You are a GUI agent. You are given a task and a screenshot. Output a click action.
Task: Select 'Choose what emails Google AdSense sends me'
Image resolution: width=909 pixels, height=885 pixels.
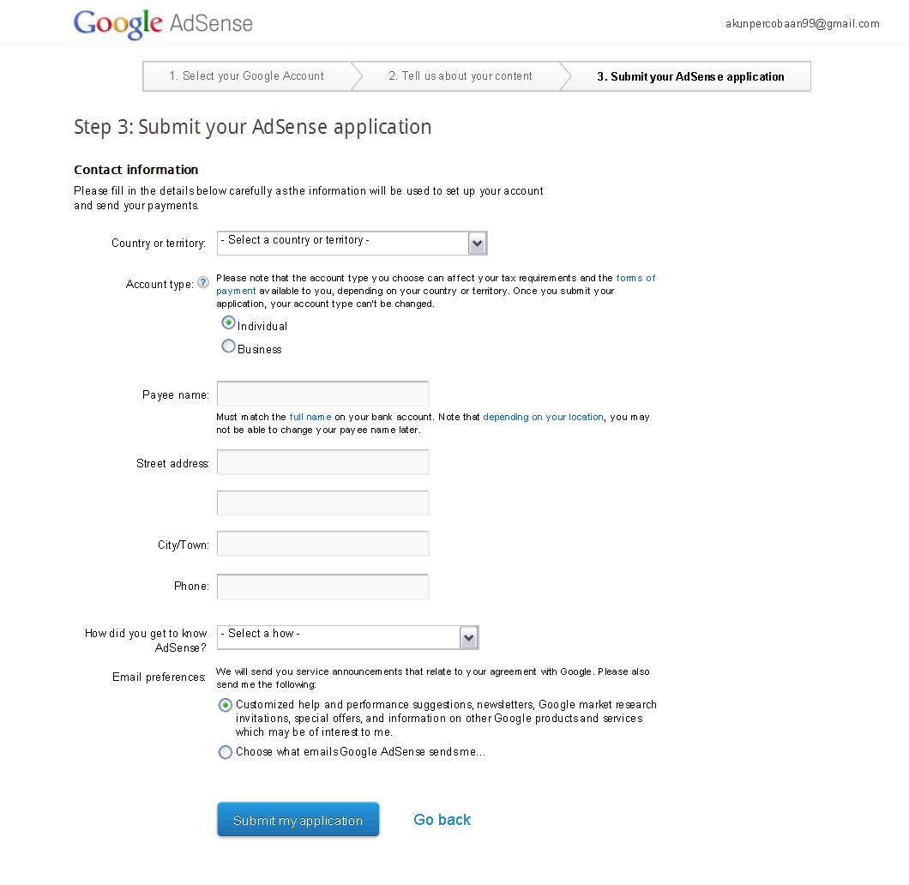pos(226,752)
